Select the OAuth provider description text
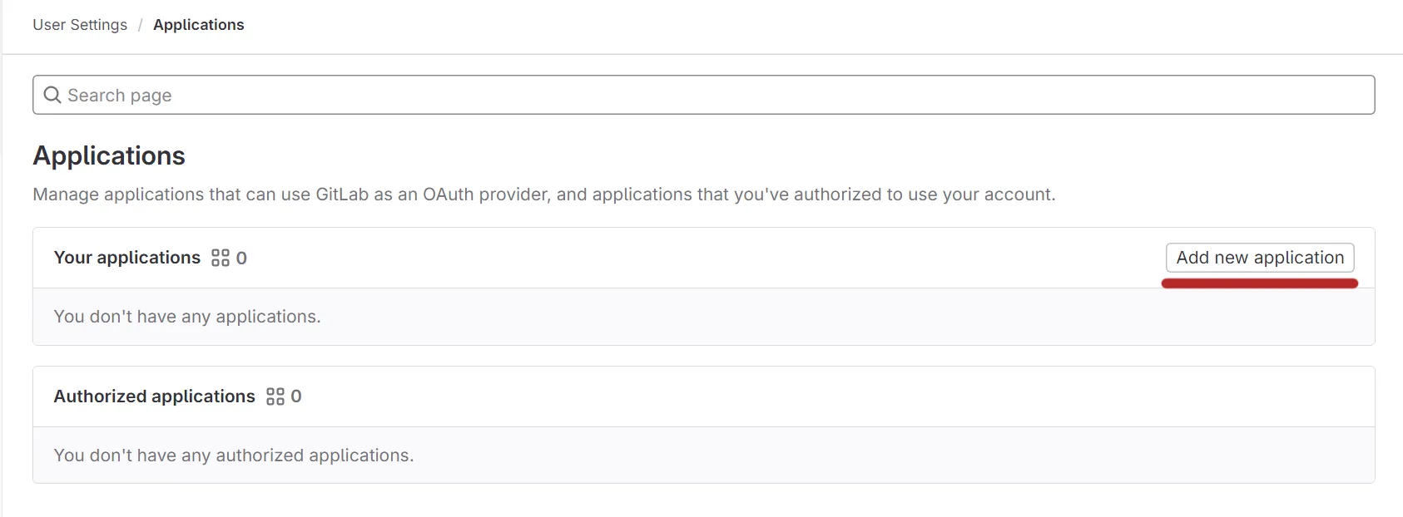The width and height of the screenshot is (1403, 517). point(543,194)
